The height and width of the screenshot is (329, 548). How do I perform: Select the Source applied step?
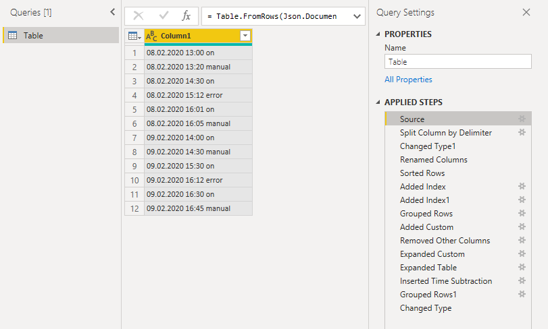click(458, 119)
